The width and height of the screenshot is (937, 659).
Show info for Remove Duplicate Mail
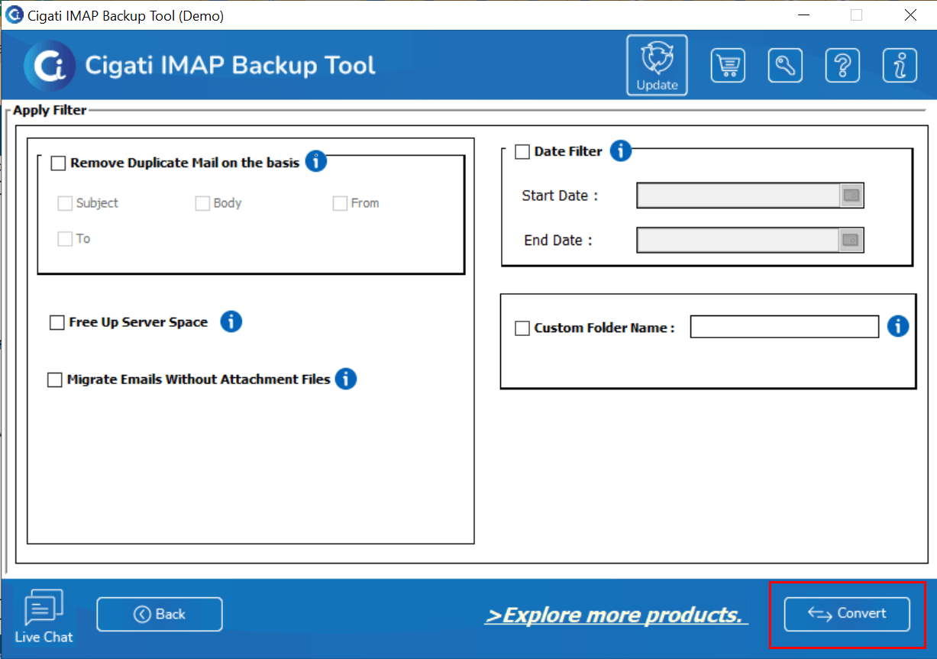click(x=316, y=161)
